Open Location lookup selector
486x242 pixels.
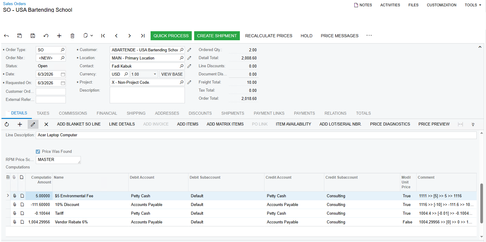(x=182, y=58)
